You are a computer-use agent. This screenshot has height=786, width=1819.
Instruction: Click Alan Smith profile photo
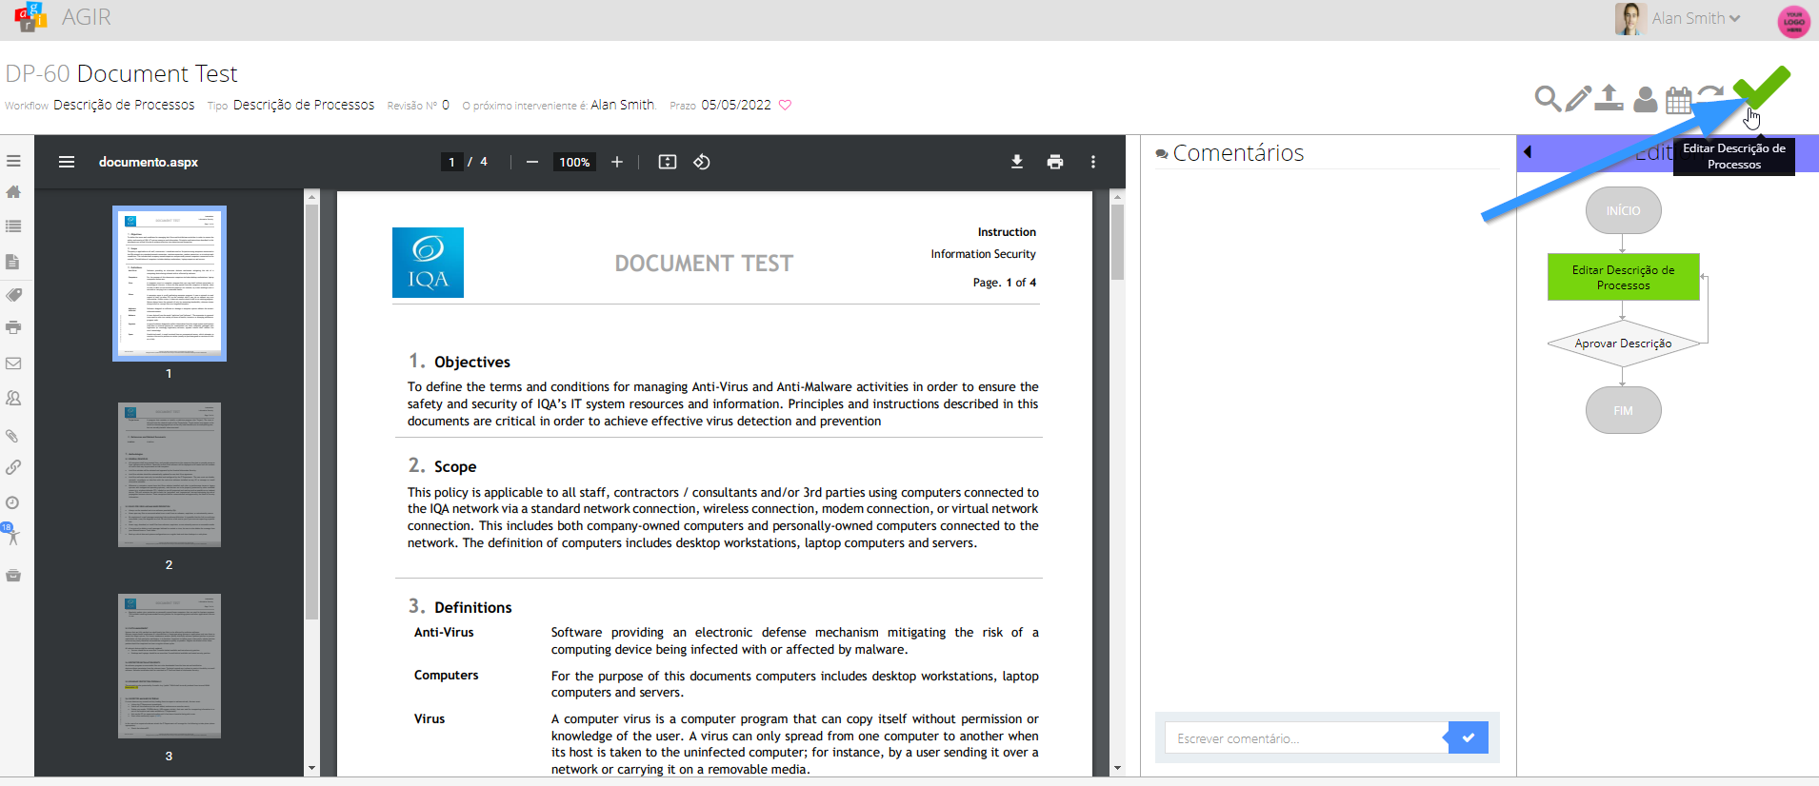pyautogui.click(x=1630, y=18)
